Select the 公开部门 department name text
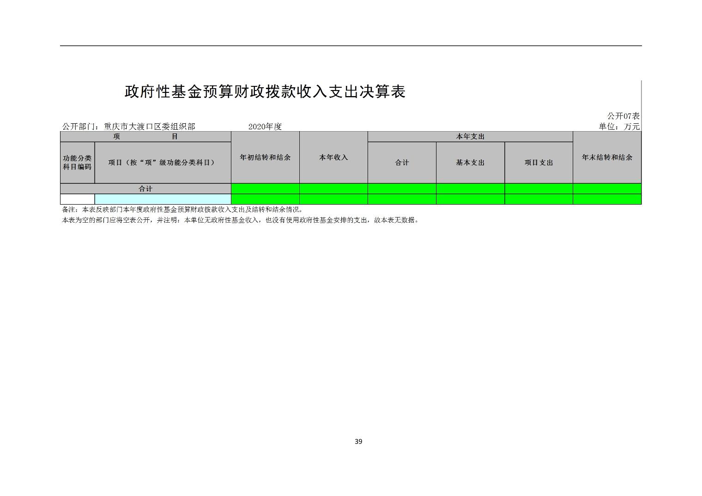Viewport: 702px width, 496px height. (x=129, y=127)
